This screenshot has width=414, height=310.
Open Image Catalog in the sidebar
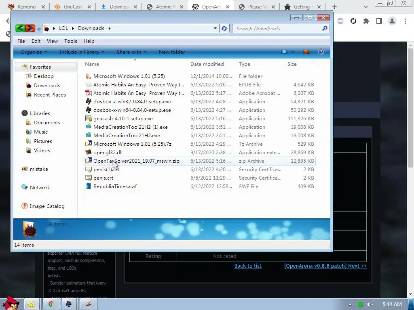click(47, 206)
